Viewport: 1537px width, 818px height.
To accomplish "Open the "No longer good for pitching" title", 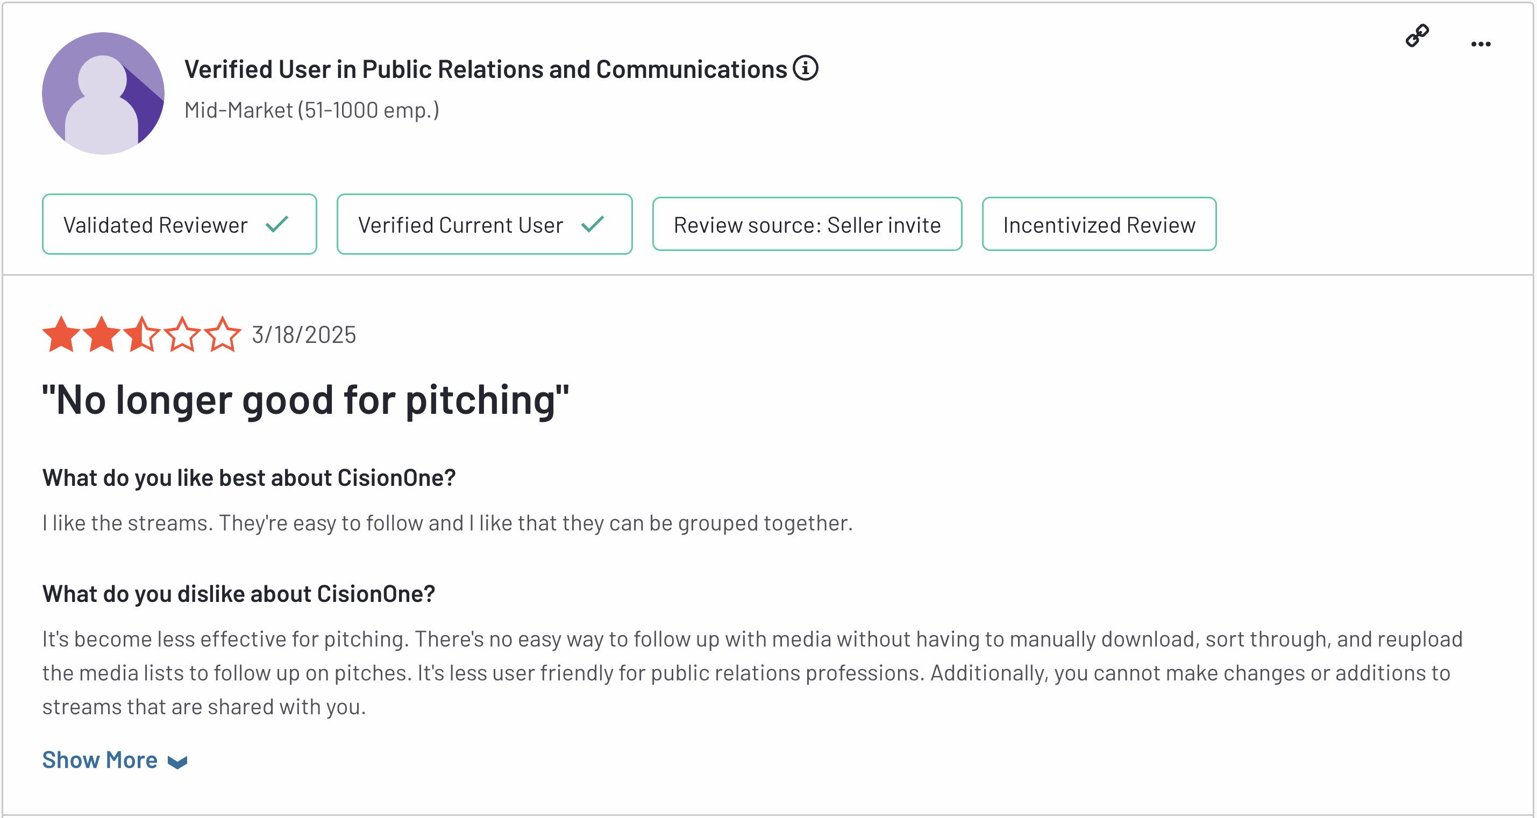I will [x=305, y=399].
